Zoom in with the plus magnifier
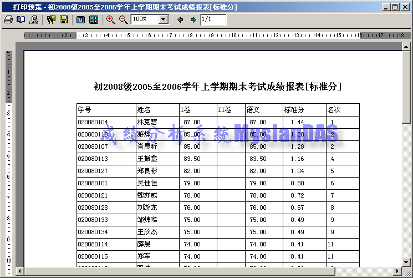413x278 pixels. click(x=110, y=20)
